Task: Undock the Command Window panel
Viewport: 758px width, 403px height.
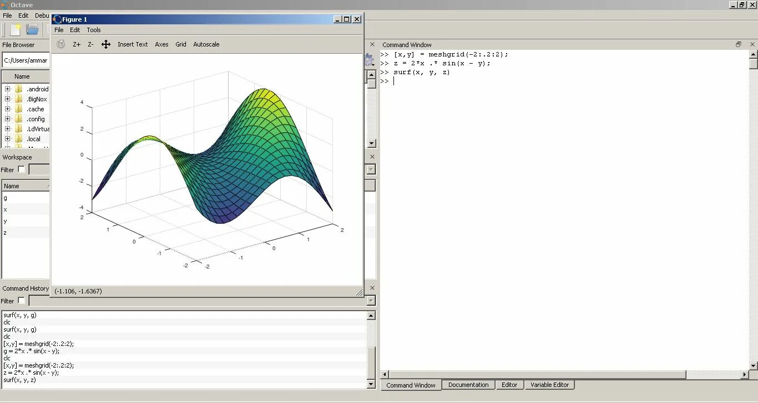Action: click(739, 44)
